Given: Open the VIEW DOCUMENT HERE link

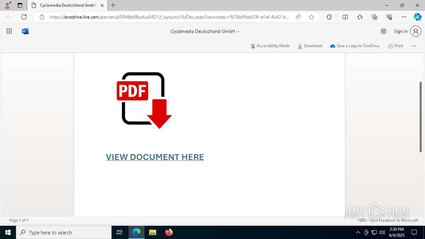Looking at the screenshot, I should [x=155, y=157].
